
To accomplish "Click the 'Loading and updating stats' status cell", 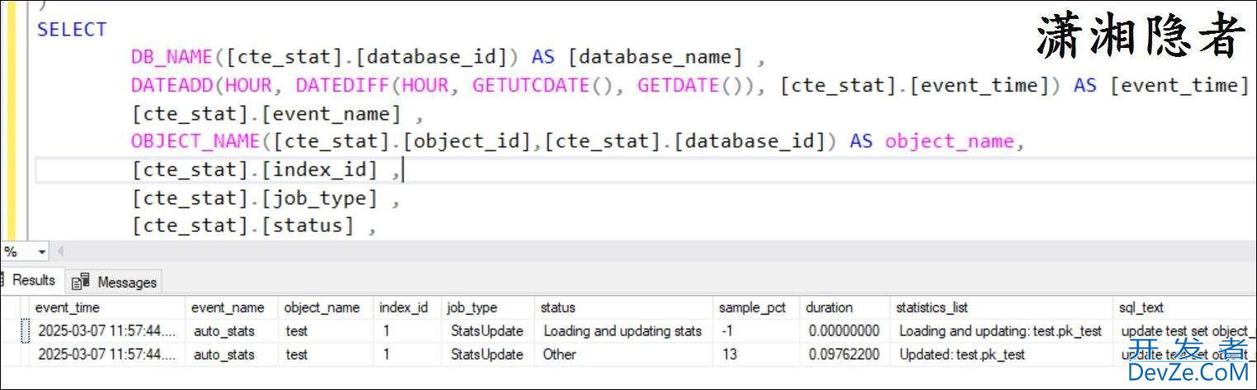I will pyautogui.click(x=623, y=331).
